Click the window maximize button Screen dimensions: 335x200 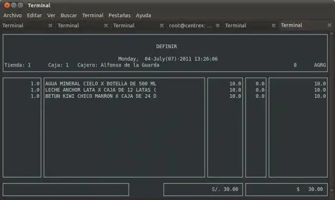pos(20,5)
